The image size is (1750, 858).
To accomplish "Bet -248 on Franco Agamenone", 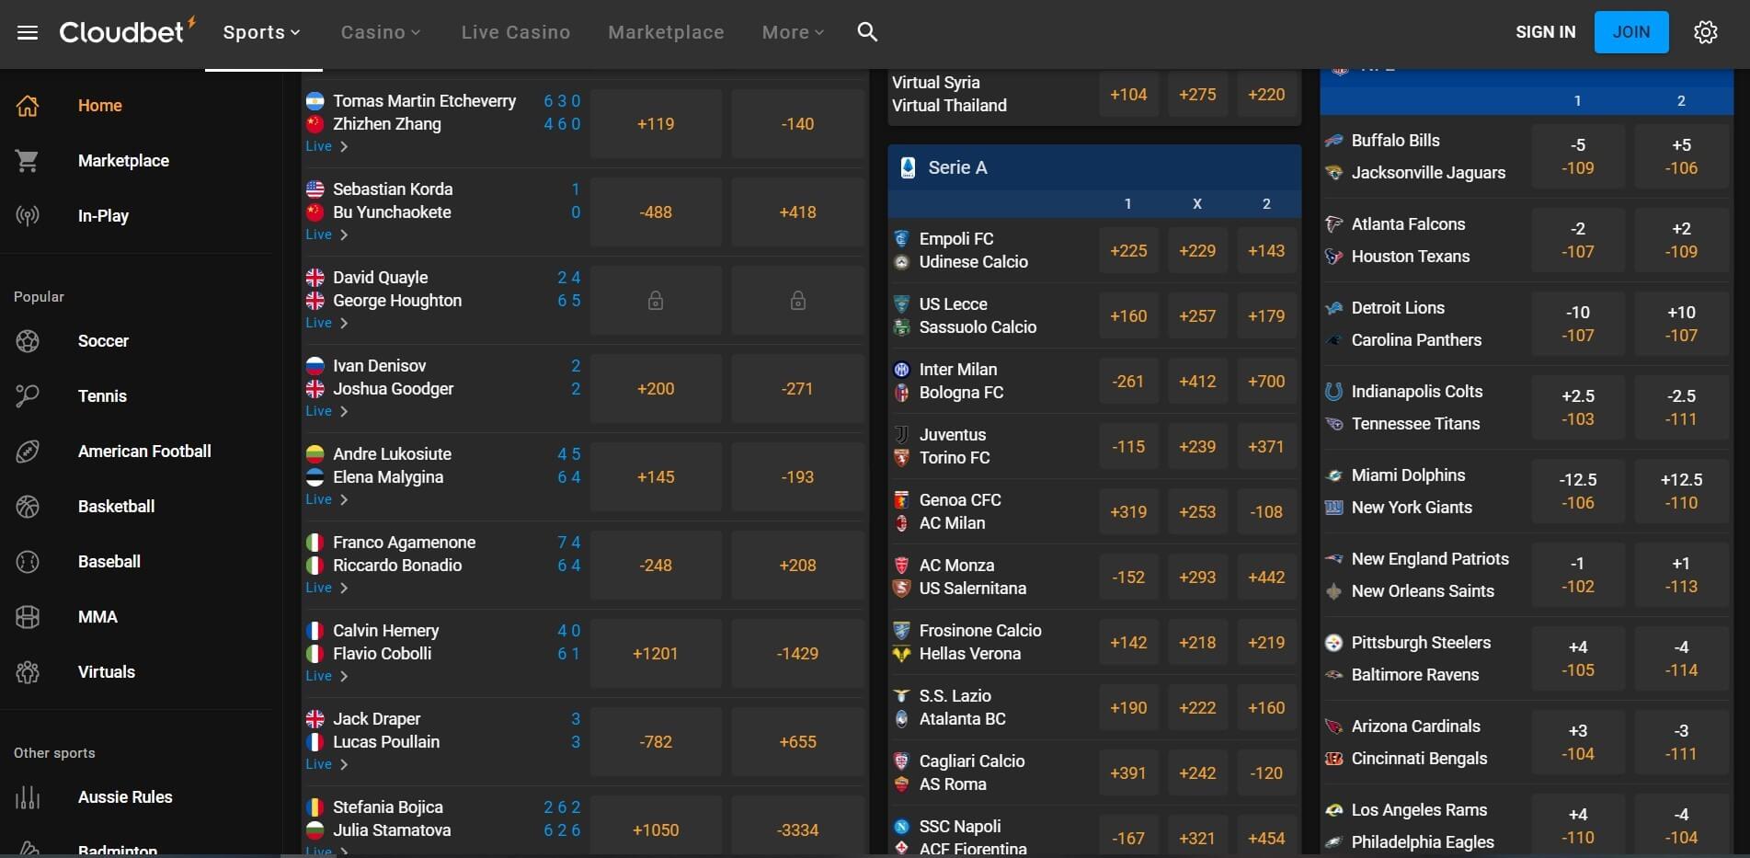I will 656,566.
